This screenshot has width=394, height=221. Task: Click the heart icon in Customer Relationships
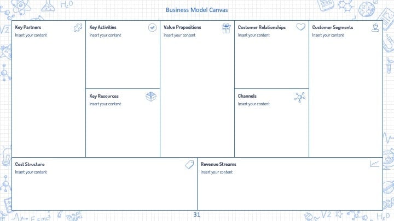point(301,27)
